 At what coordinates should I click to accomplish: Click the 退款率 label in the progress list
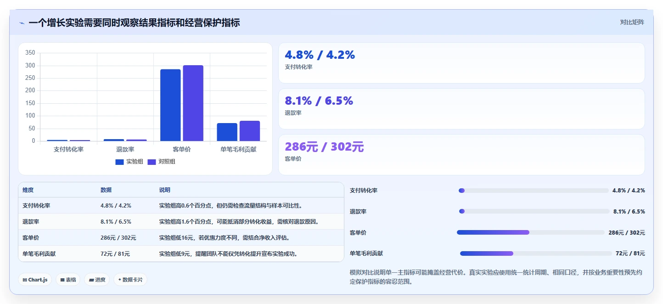click(358, 212)
